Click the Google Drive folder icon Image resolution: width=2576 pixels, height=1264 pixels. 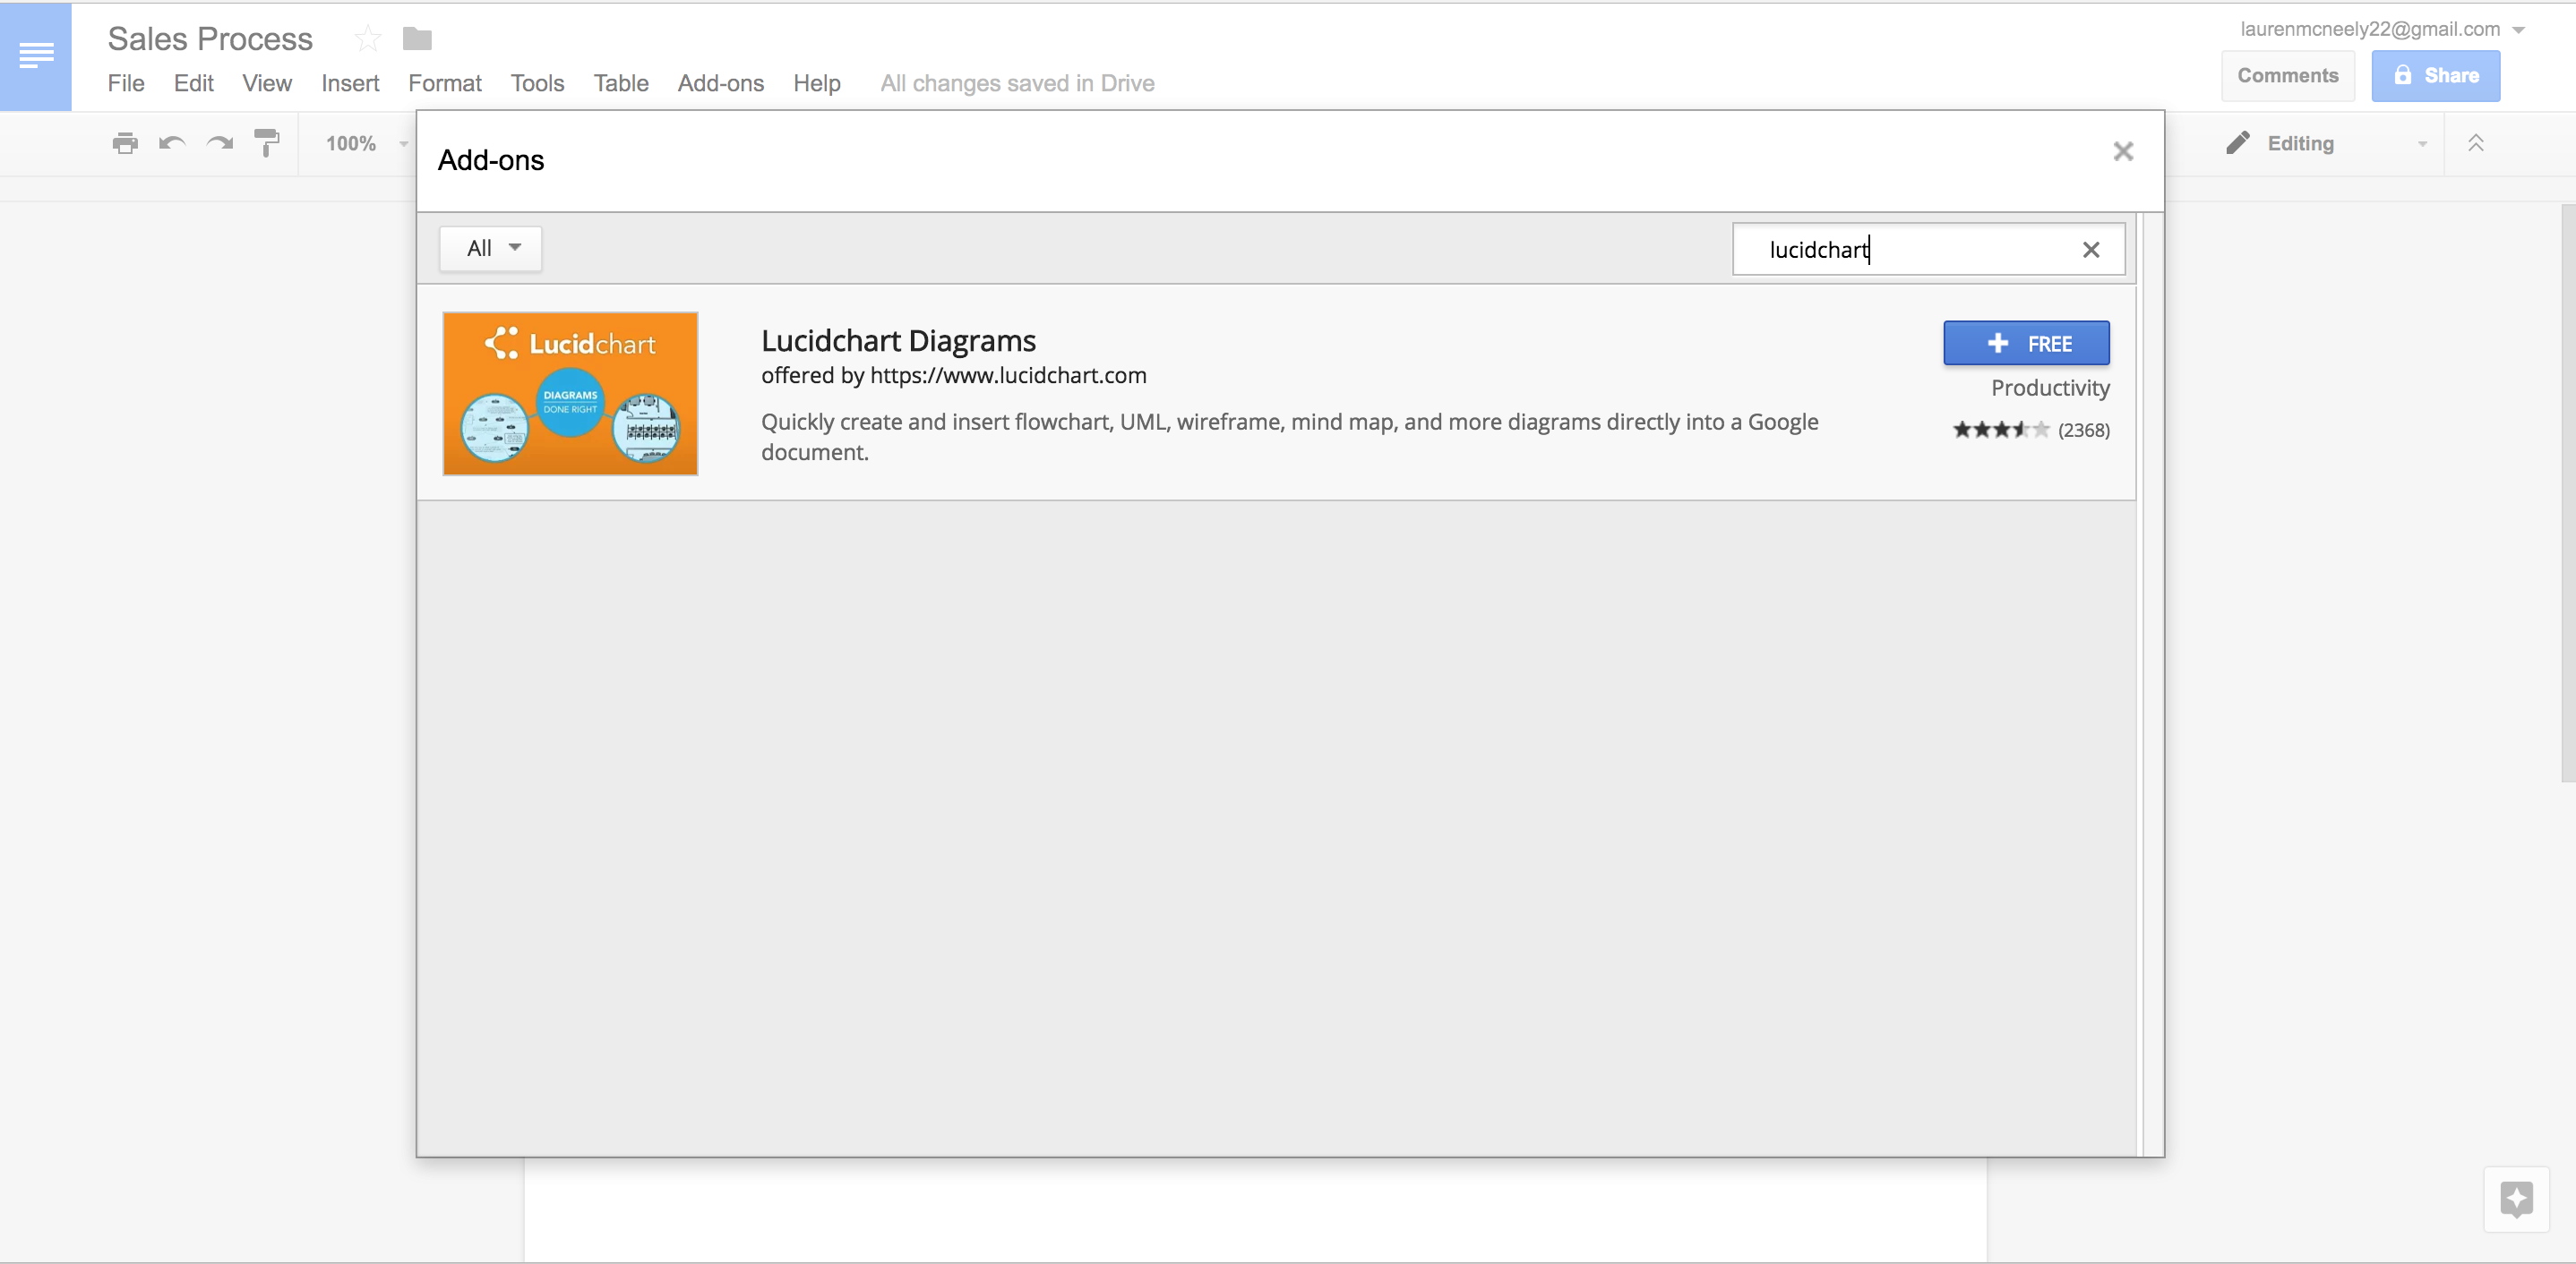pyautogui.click(x=417, y=36)
